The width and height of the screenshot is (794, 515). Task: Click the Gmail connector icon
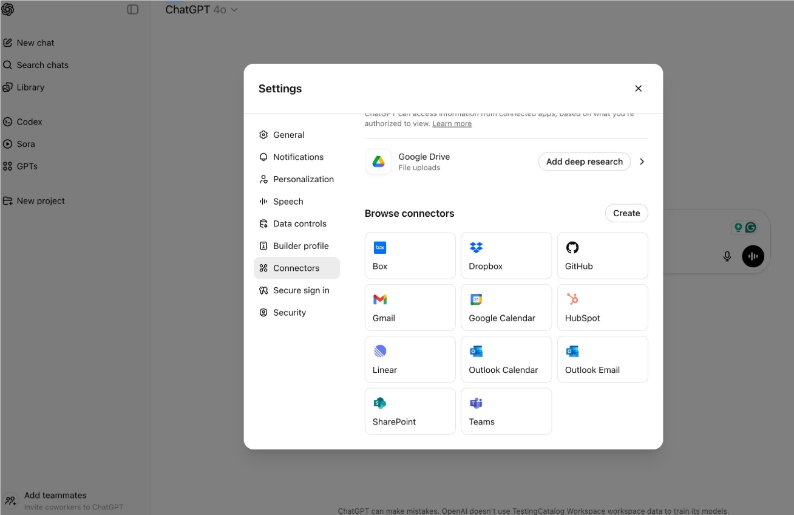tap(379, 299)
